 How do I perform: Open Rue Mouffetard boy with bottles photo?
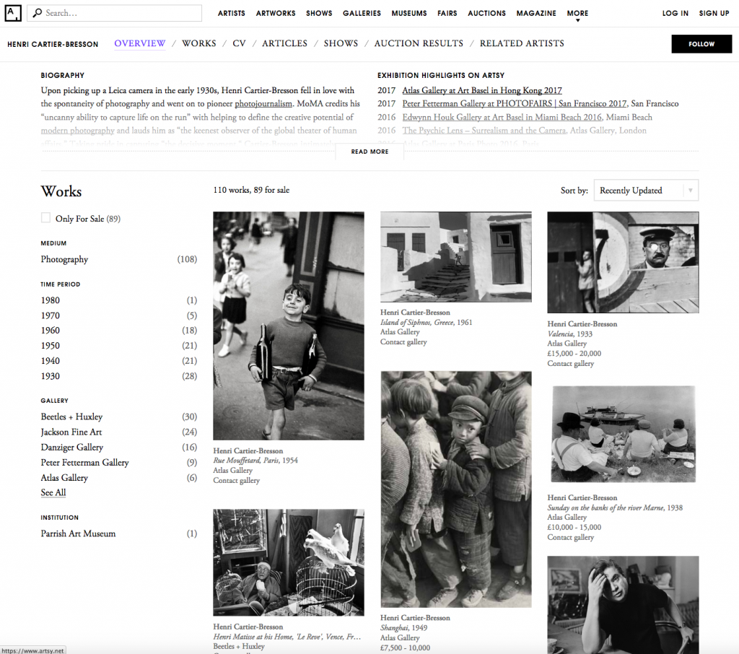tap(289, 326)
